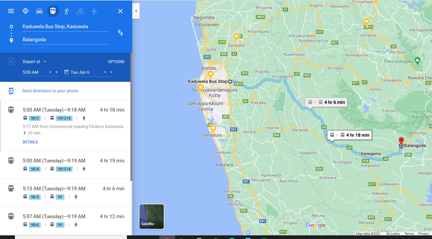Click the Sri Lanka region link
Screen dimensions: 432x239
[393, 234]
